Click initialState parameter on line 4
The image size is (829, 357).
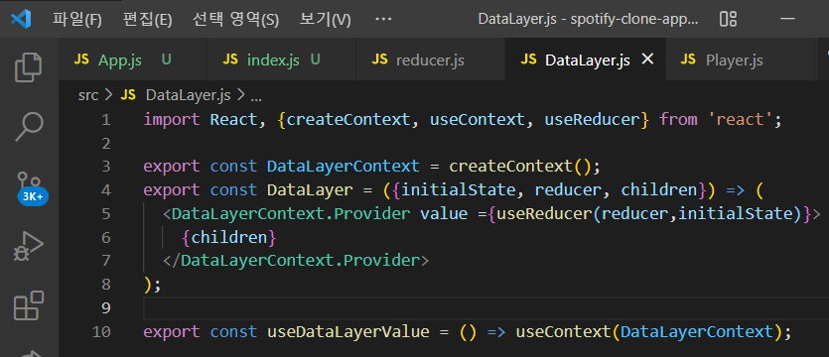coord(458,190)
